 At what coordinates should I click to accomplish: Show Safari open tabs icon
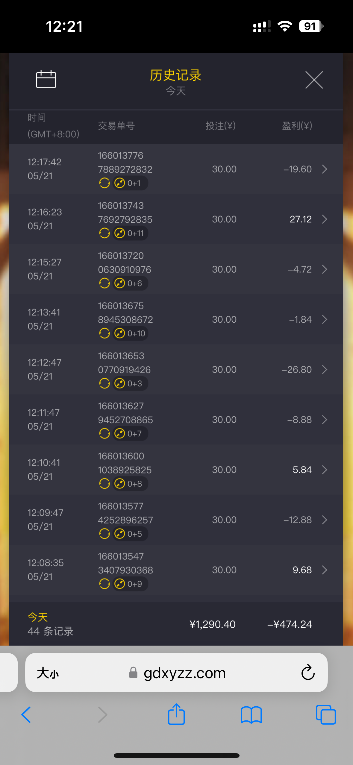click(326, 715)
